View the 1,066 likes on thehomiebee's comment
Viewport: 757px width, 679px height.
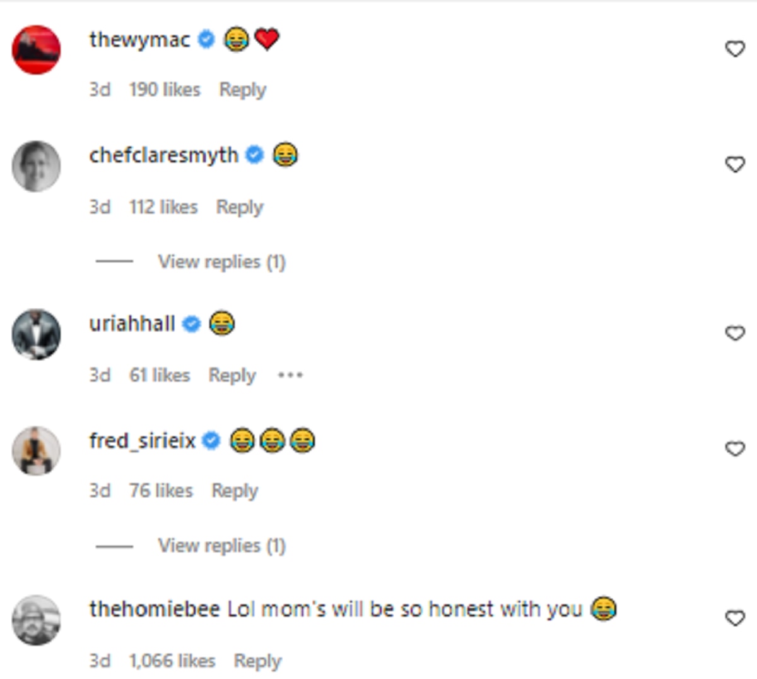(172, 661)
